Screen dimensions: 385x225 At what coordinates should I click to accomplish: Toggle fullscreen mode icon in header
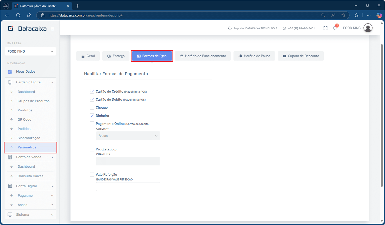325,28
